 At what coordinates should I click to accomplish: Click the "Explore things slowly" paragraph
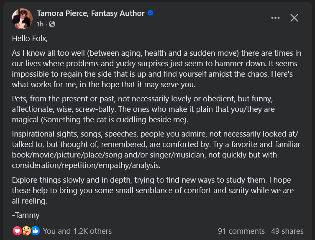coord(153,190)
